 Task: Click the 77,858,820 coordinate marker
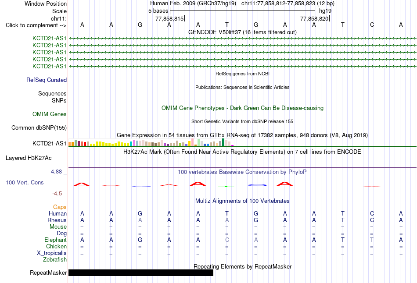314,18
